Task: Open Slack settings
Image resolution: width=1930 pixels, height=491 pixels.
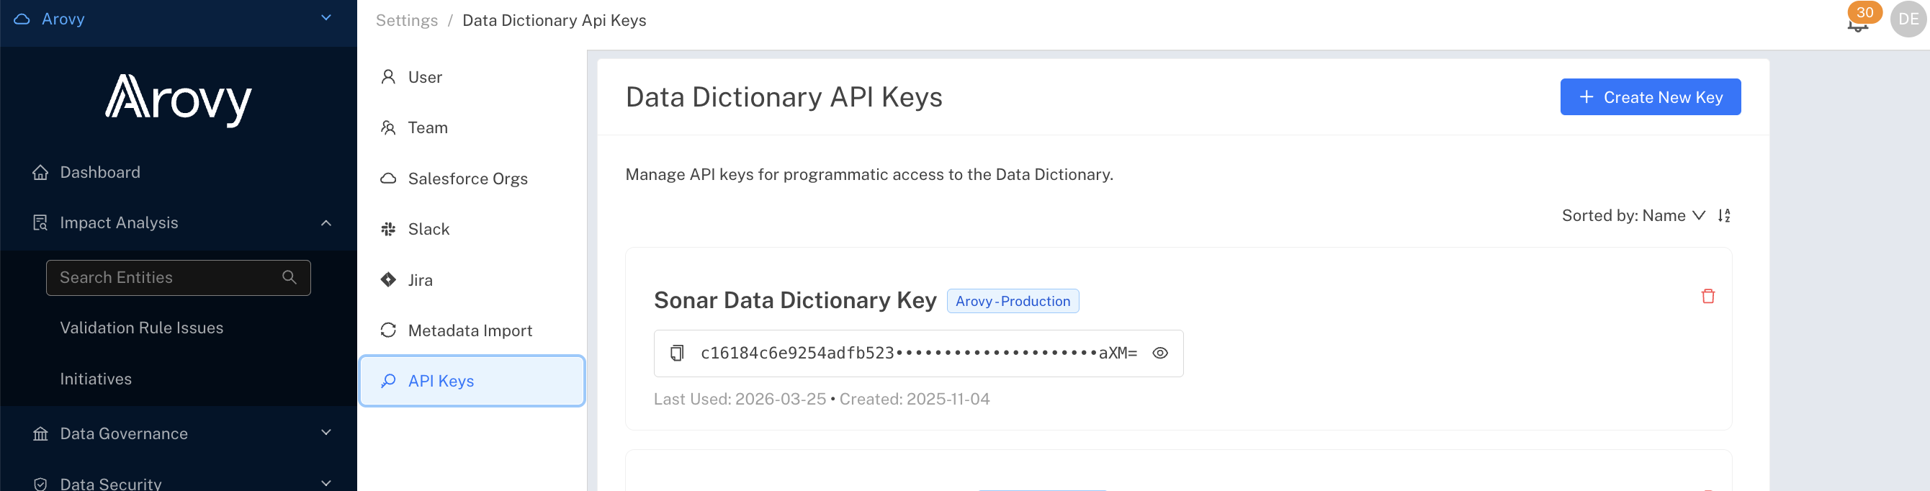Action: (x=472, y=229)
